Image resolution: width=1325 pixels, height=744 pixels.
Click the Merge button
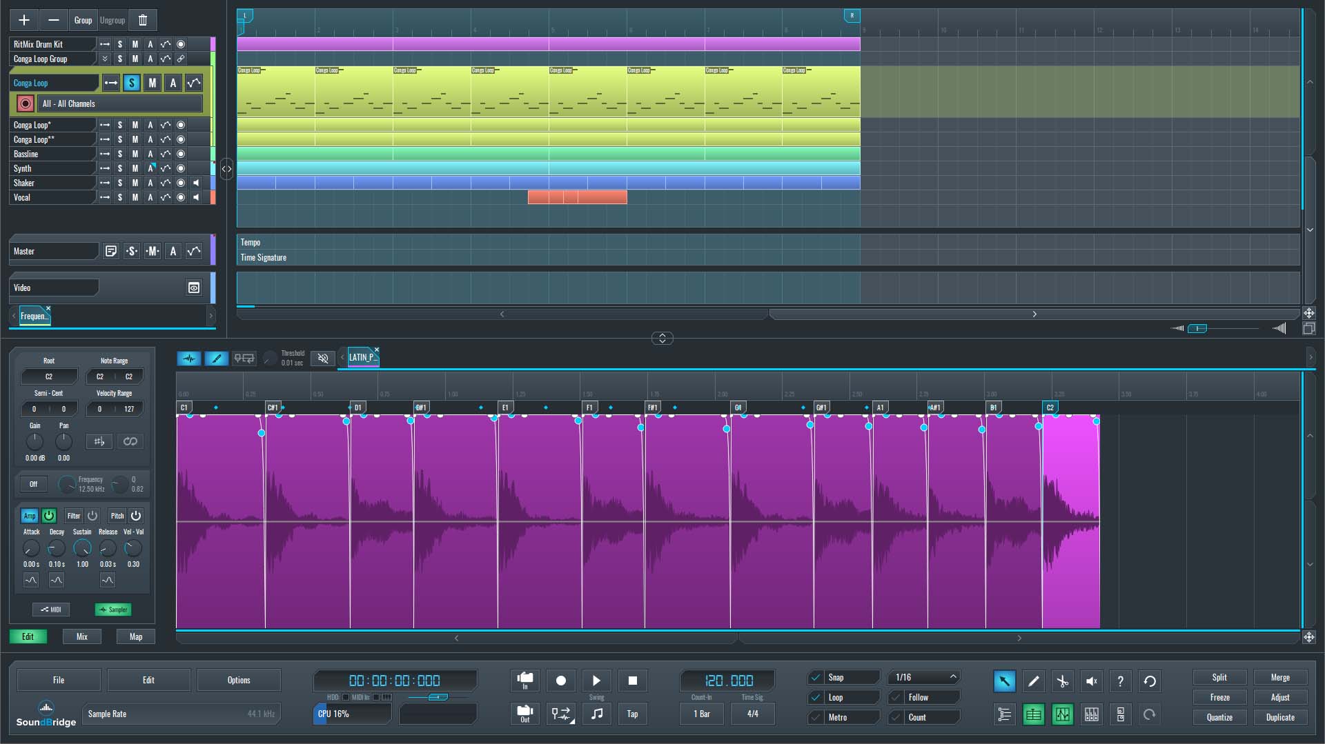tap(1280, 678)
